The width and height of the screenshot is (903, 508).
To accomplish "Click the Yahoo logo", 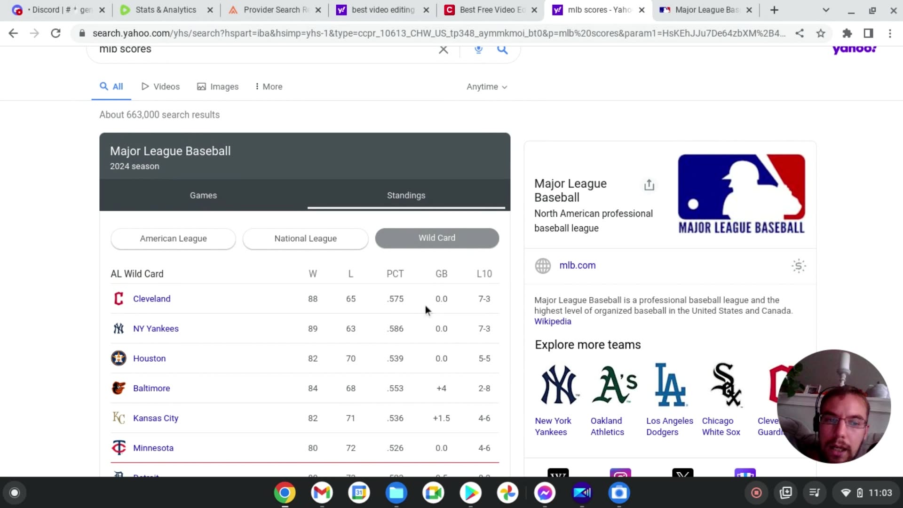I will point(854,49).
